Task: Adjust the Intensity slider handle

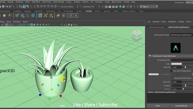Action: coord(185,67)
